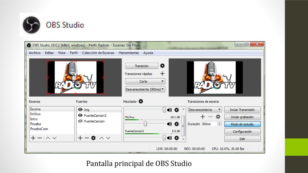Open the Vista menu
308x173 pixels.
[x=61, y=53]
